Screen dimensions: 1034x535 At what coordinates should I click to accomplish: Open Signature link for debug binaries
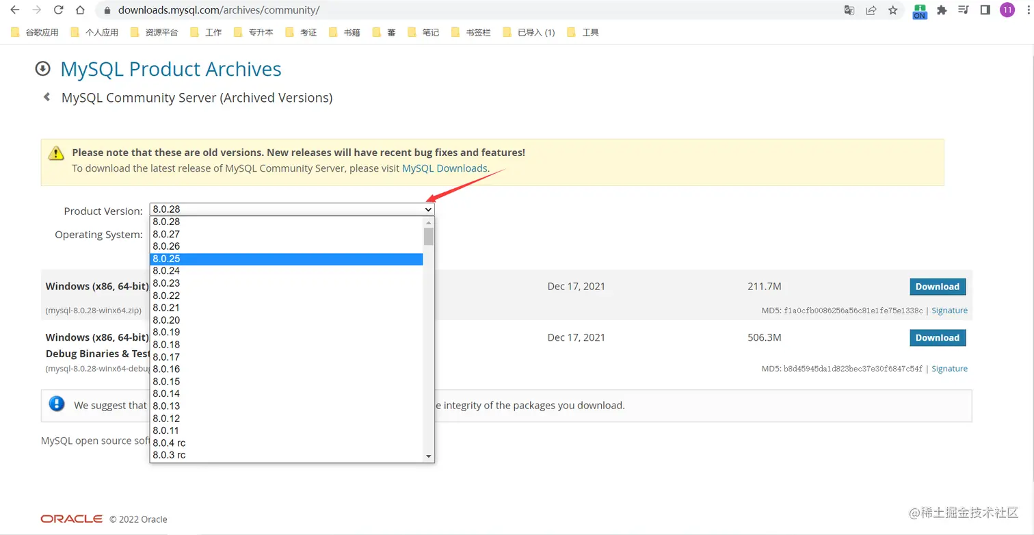949,369
